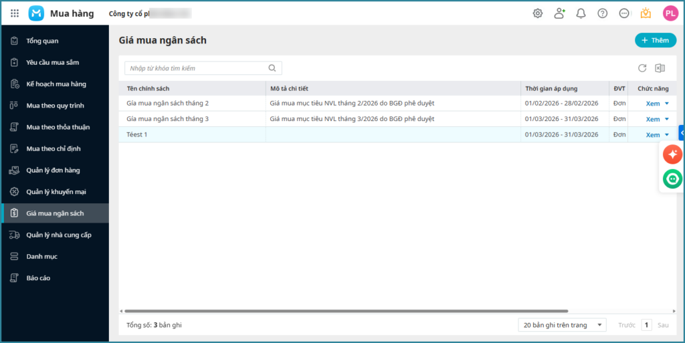Image resolution: width=685 pixels, height=343 pixels.
Task: Click the horizontal scrollbar under the table
Action: pyautogui.click(x=346, y=311)
